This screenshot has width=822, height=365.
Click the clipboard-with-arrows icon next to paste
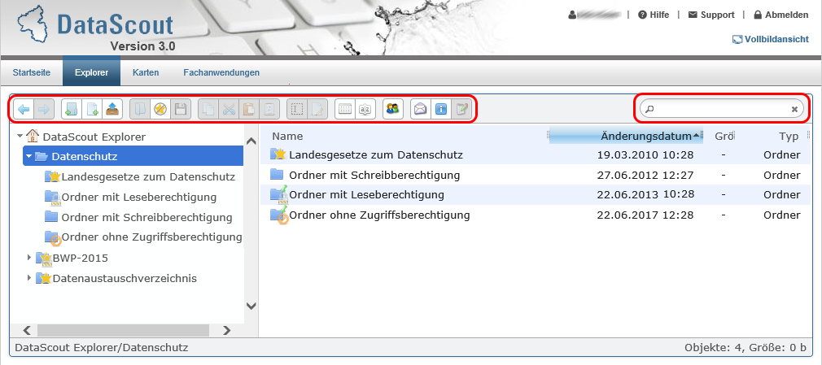(269, 109)
